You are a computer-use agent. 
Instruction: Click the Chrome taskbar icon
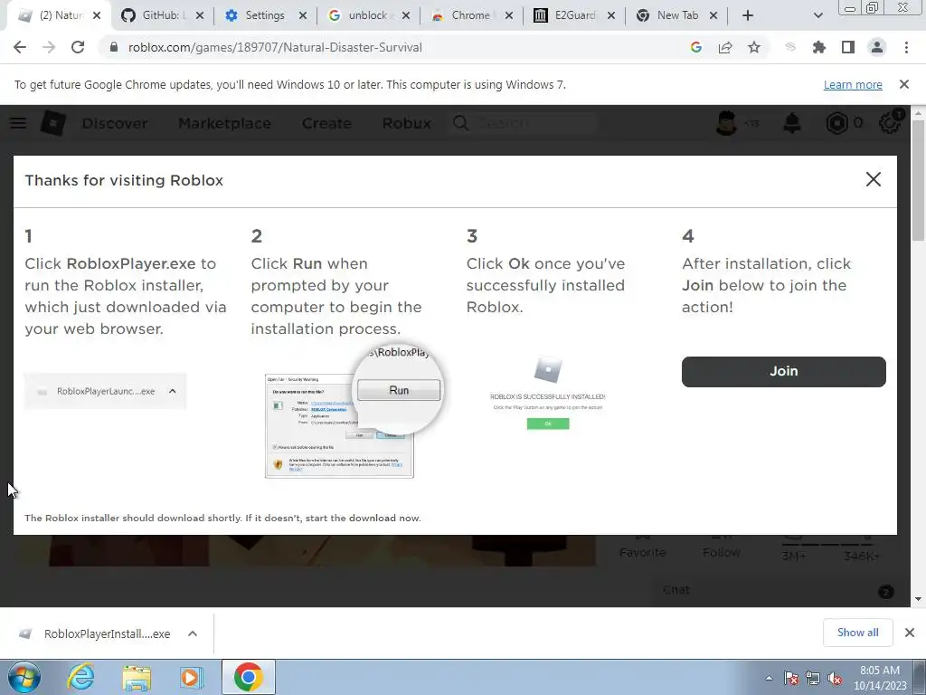point(249,677)
